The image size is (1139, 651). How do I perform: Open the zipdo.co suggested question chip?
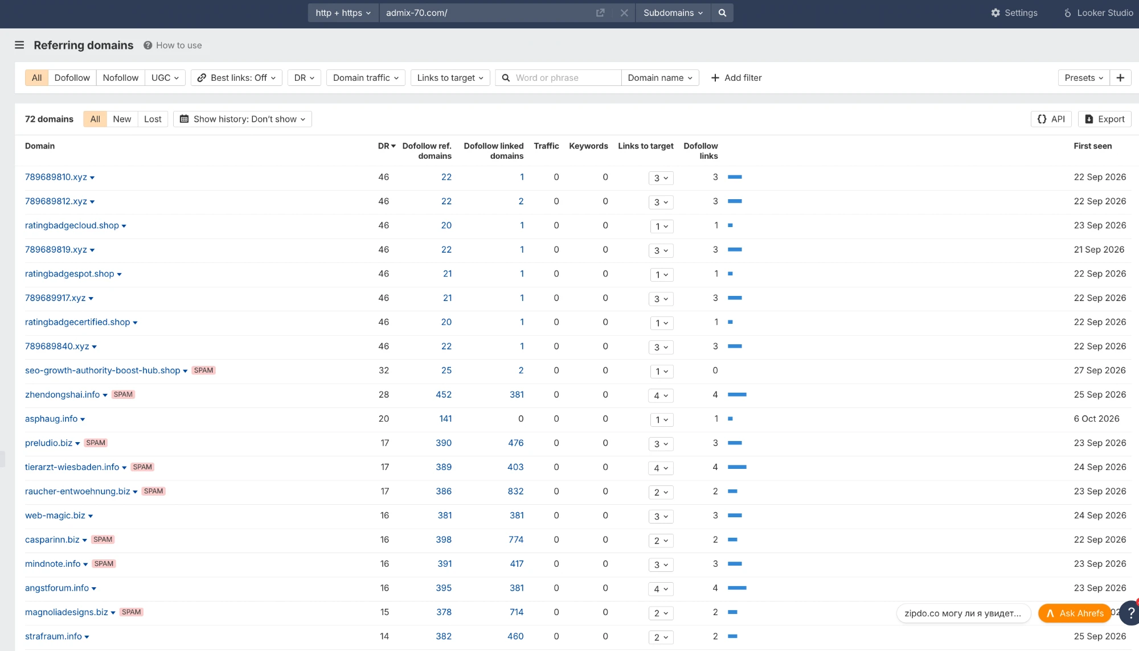point(964,613)
